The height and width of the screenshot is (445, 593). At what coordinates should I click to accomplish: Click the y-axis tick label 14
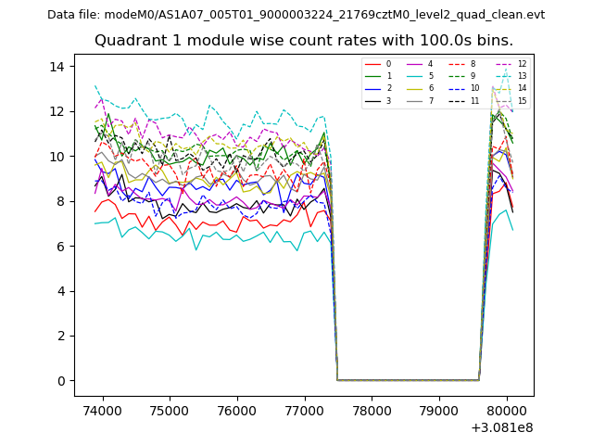pyautogui.click(x=56, y=67)
